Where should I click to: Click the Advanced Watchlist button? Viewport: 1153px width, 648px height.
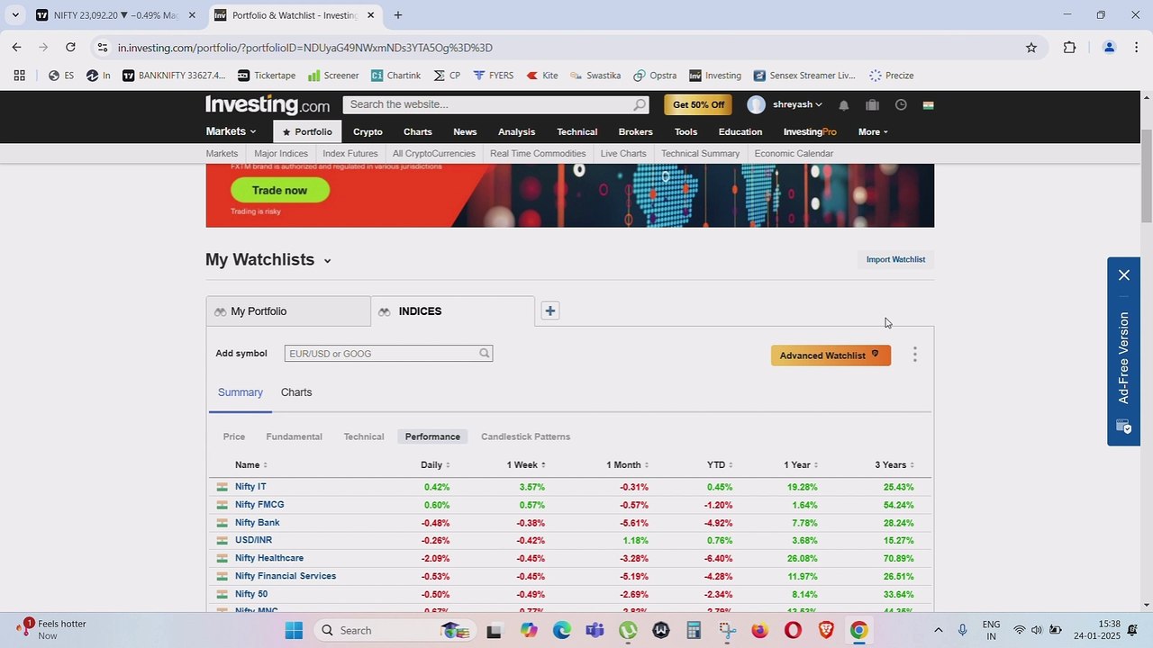831,355
